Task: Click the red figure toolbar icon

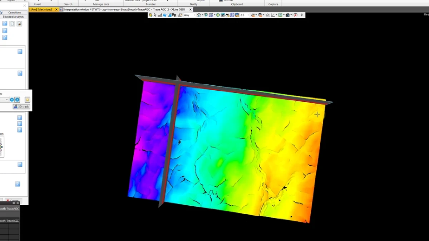Action: tap(295, 15)
